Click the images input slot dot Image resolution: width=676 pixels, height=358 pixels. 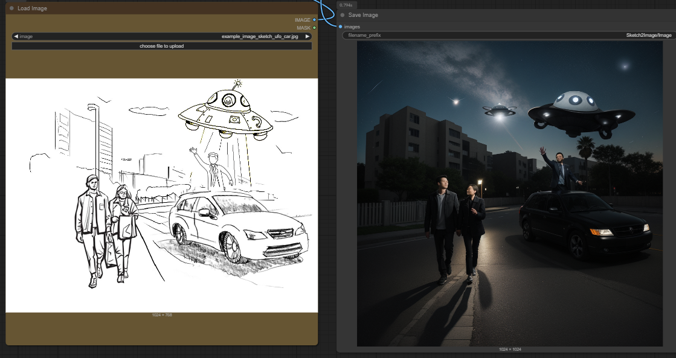pos(341,27)
